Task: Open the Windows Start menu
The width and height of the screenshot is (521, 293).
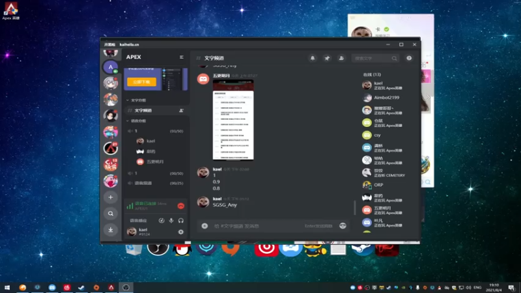Action: pyautogui.click(x=7, y=288)
